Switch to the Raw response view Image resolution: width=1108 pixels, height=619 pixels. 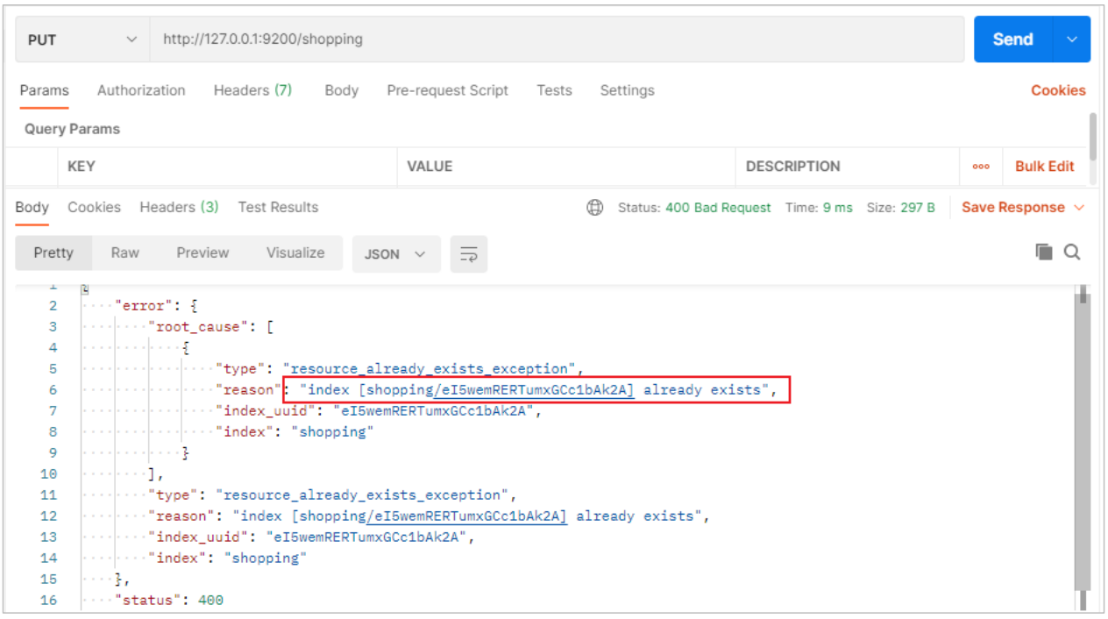click(x=124, y=253)
